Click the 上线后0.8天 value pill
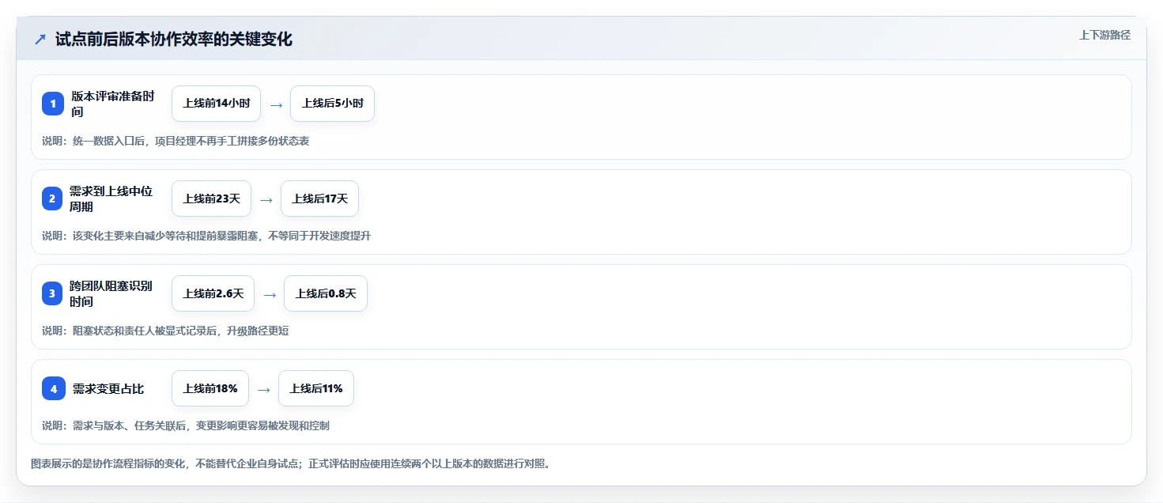Viewport: 1163px width, 503px height. click(x=326, y=293)
